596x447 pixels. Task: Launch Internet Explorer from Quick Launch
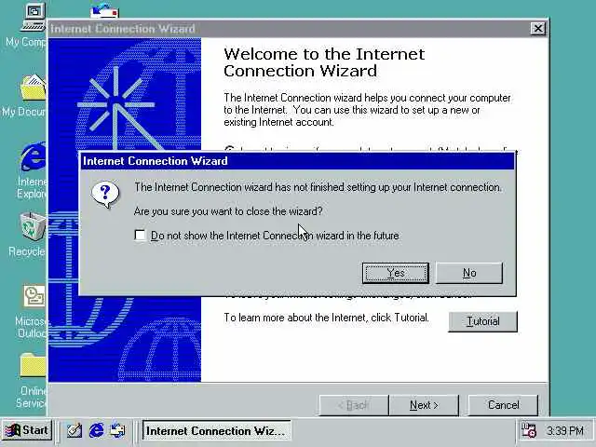click(x=96, y=430)
